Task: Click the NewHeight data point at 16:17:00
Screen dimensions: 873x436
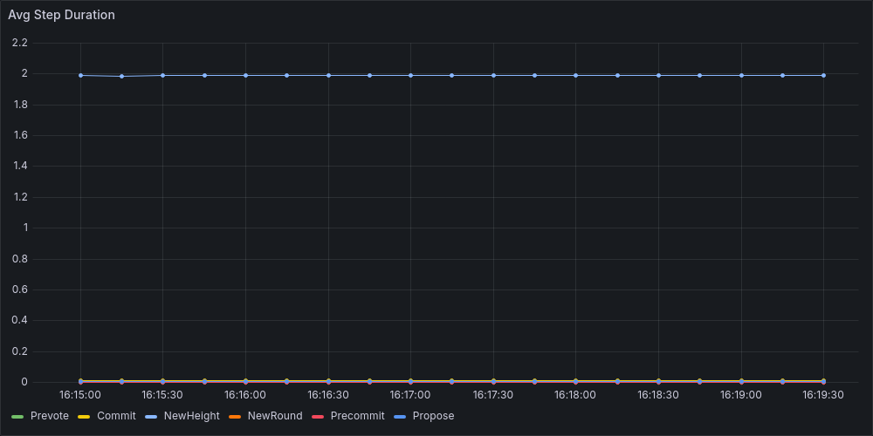Action: click(410, 75)
